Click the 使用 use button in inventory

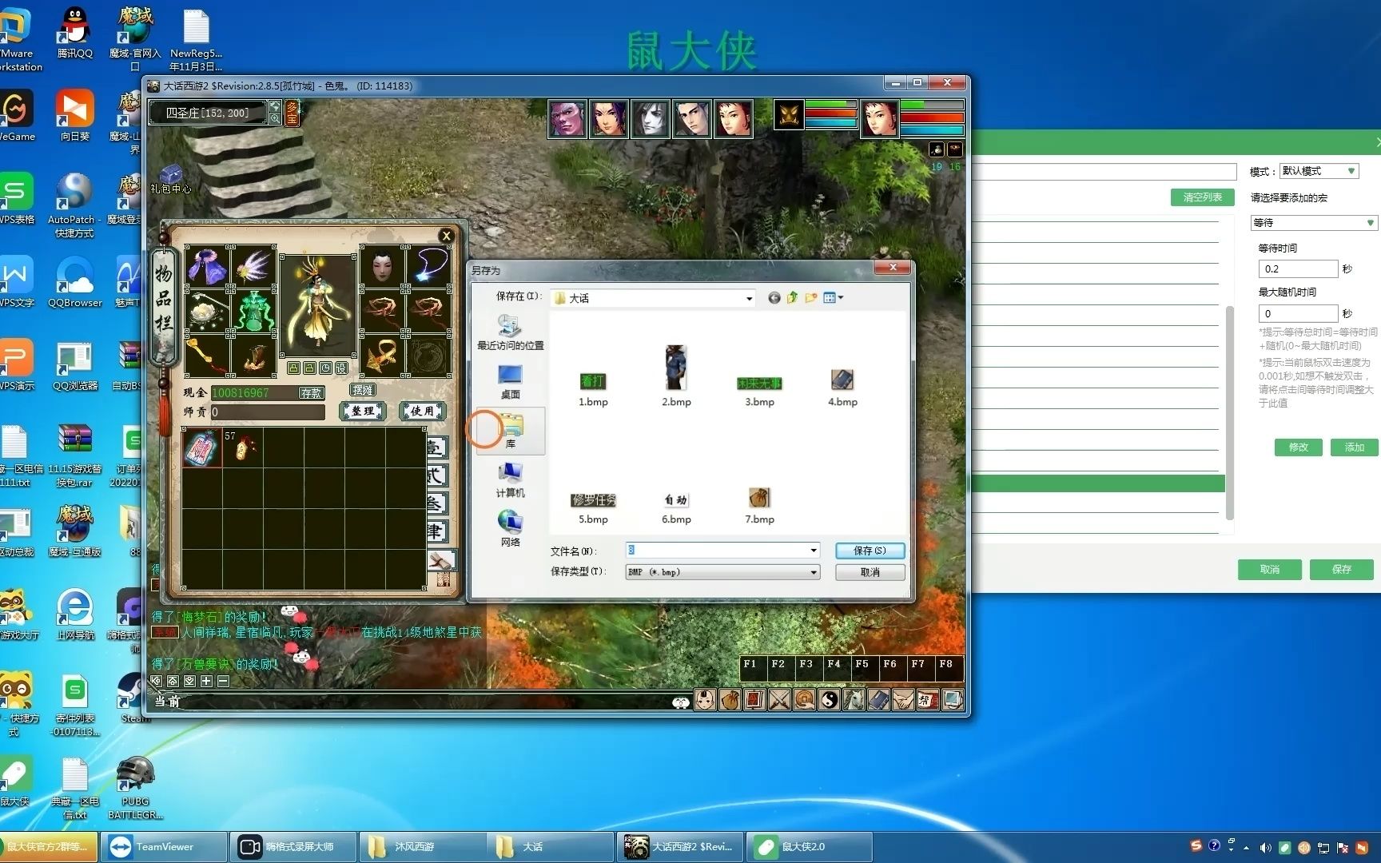422,411
